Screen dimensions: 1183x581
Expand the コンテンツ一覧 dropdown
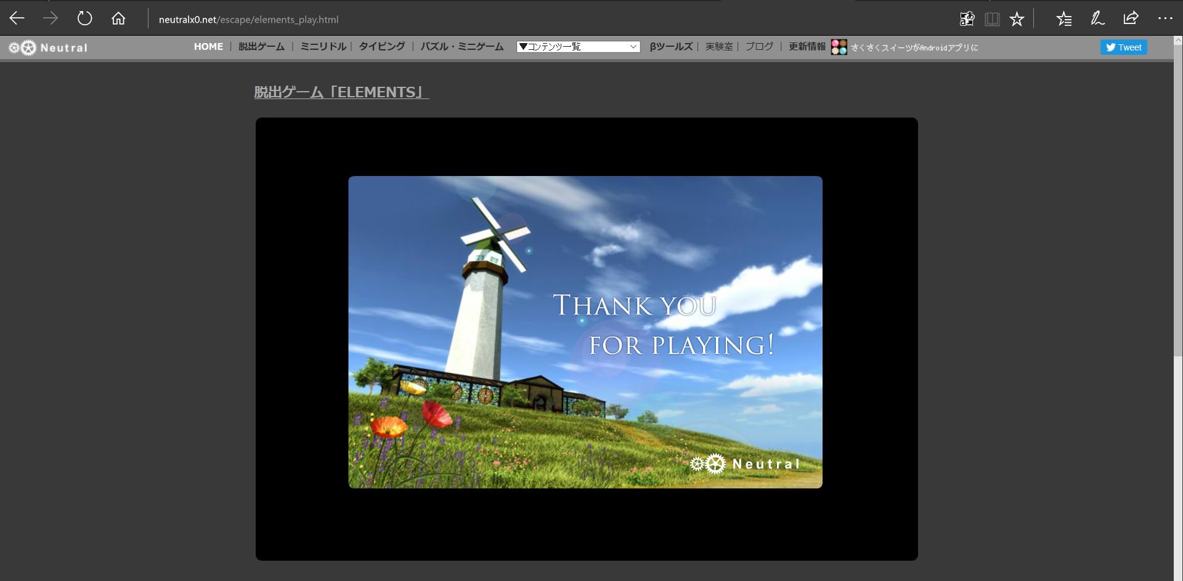[x=578, y=47]
